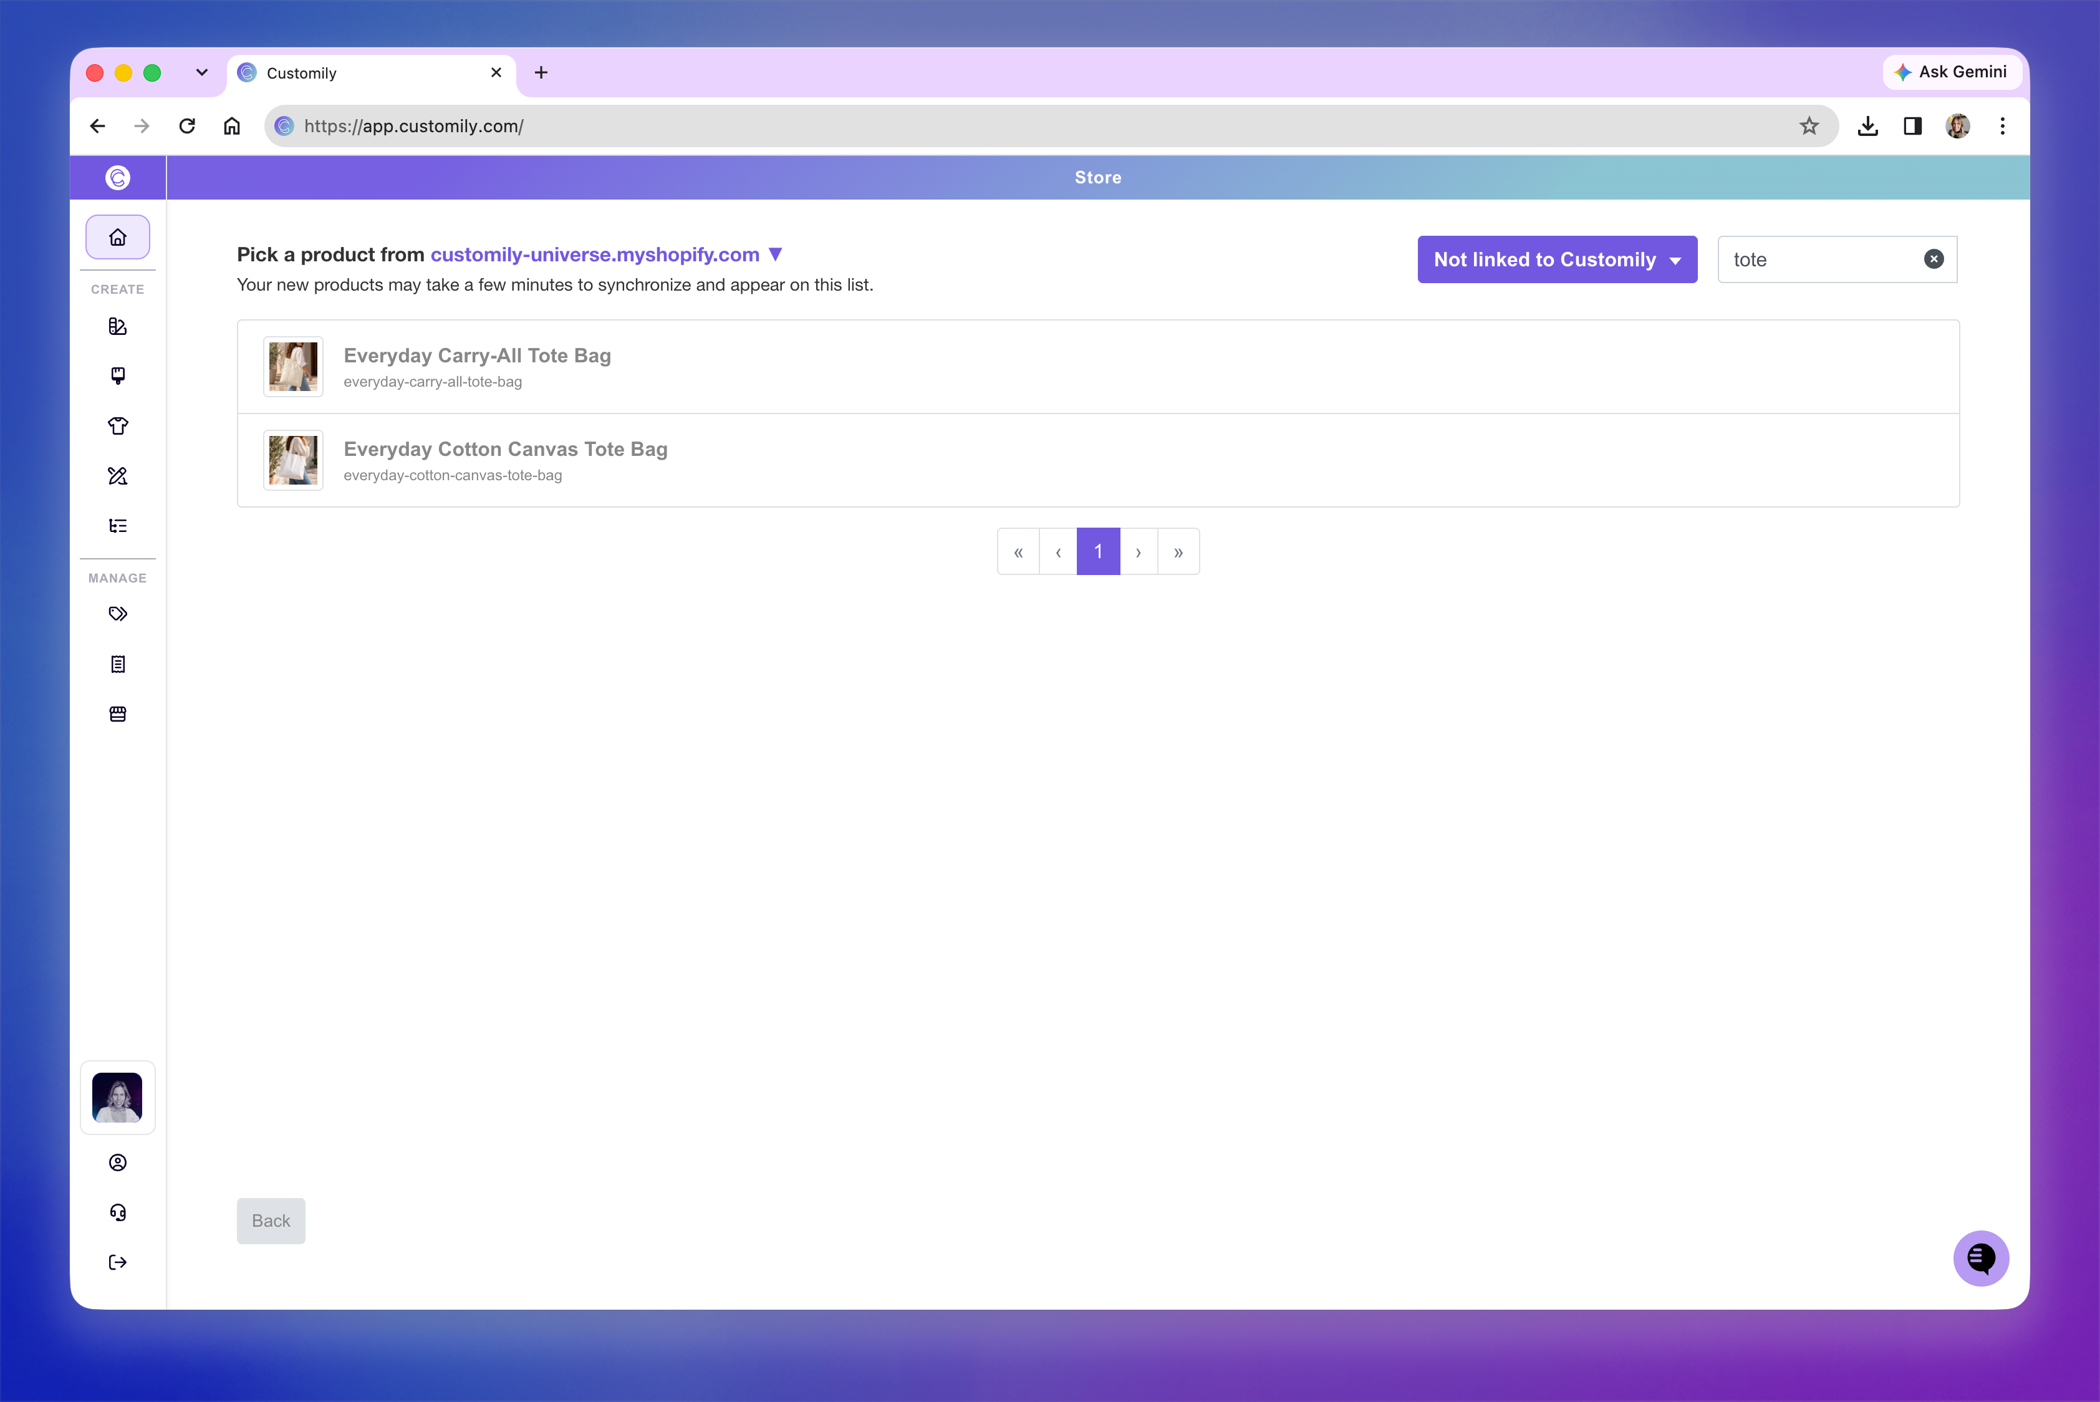Image resolution: width=2100 pixels, height=1402 pixels.
Task: Click the account profile circle icon
Action: point(117,1161)
